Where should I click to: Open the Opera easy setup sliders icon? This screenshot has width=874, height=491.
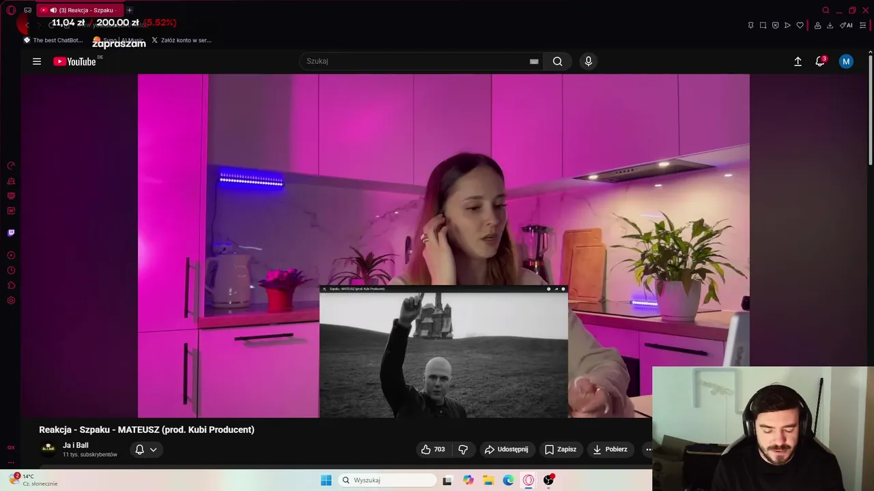tap(863, 25)
